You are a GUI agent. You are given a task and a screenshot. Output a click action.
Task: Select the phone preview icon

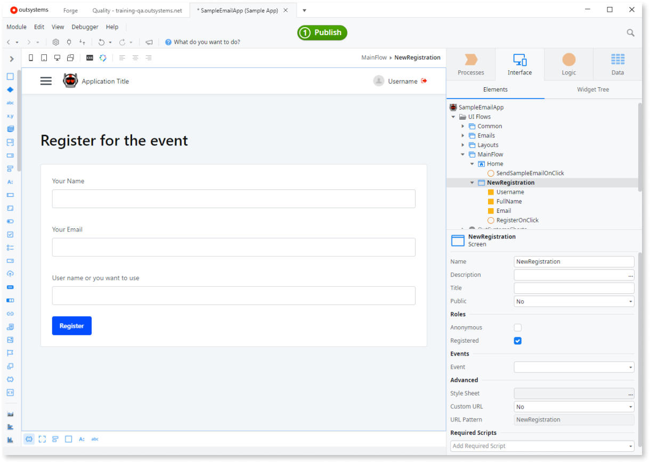pos(30,57)
